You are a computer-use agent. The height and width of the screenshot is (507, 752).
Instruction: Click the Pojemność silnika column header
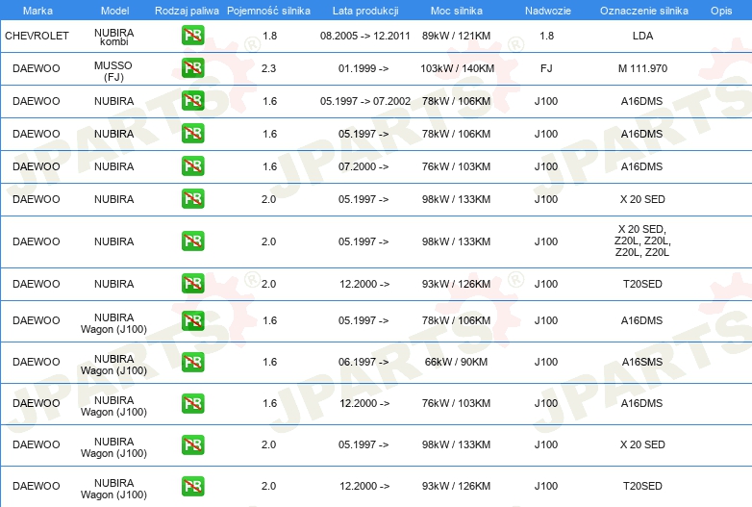click(268, 10)
